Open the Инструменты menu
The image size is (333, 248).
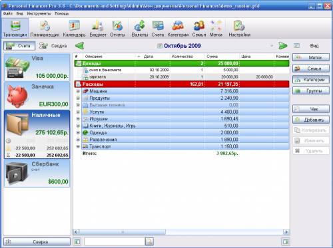pyautogui.click(x=39, y=14)
